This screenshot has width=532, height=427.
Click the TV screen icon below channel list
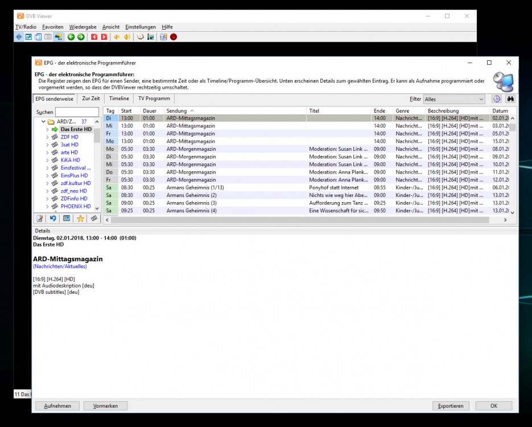(67, 219)
